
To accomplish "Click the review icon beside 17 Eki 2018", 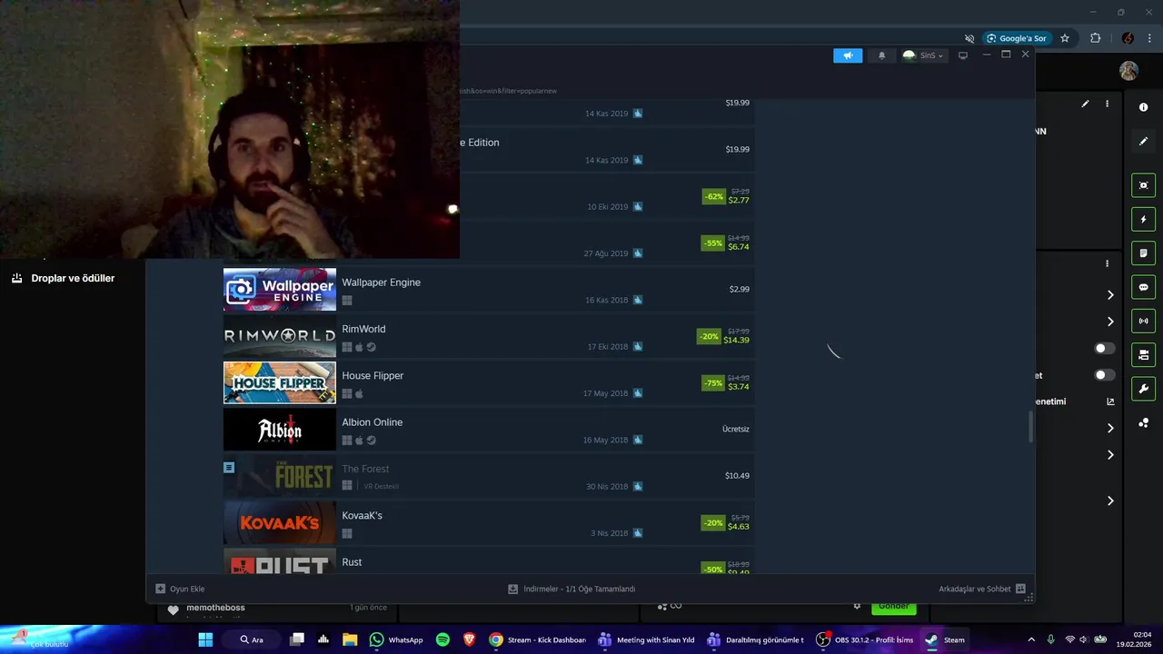I will click(x=638, y=346).
